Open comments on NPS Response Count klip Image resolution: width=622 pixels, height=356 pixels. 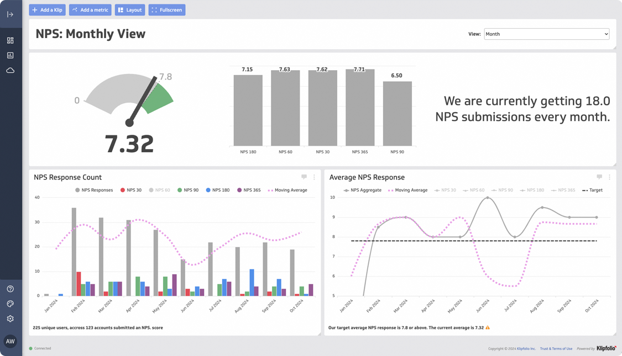tap(304, 177)
